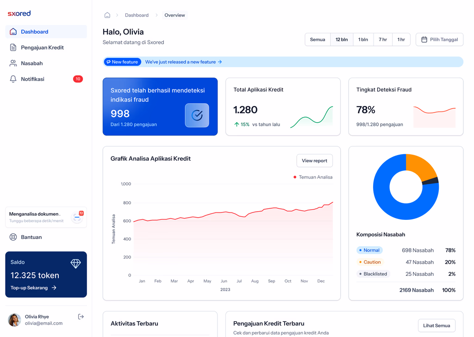Click the Notifikasi bell icon
Viewport: 474px width, 337px height.
13,79
